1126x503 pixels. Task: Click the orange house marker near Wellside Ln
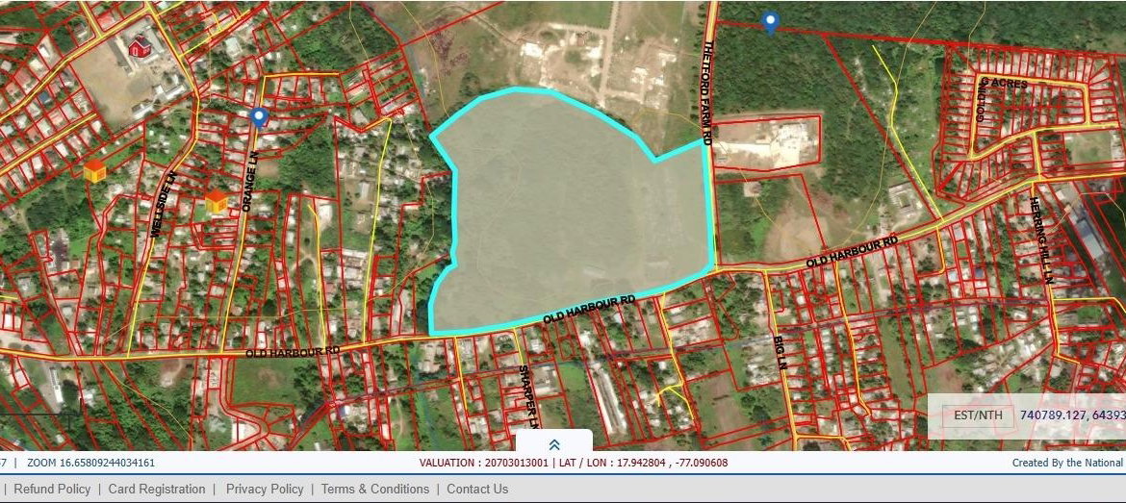coord(94,171)
